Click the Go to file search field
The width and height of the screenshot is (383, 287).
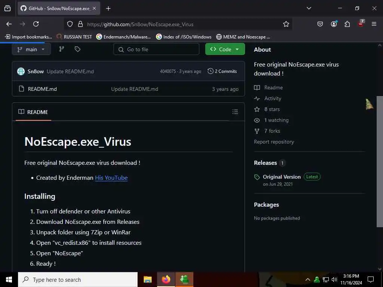pyautogui.click(x=156, y=49)
